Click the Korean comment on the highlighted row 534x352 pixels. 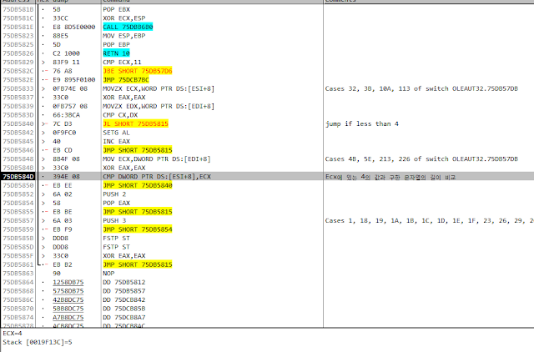[x=390, y=177]
